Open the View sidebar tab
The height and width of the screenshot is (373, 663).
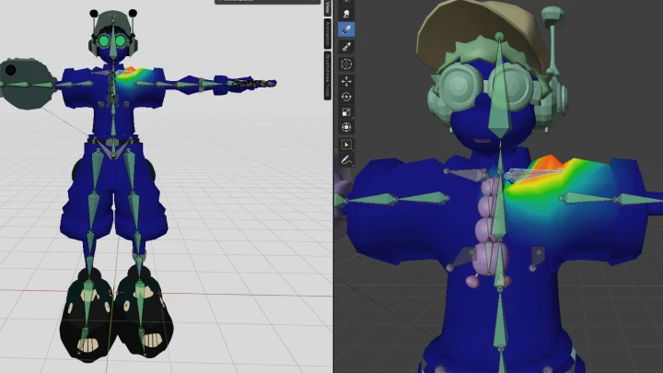(x=328, y=7)
